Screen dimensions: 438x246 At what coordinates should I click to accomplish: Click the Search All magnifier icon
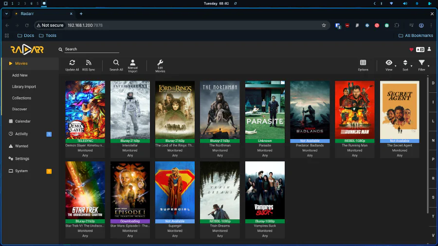116,63
